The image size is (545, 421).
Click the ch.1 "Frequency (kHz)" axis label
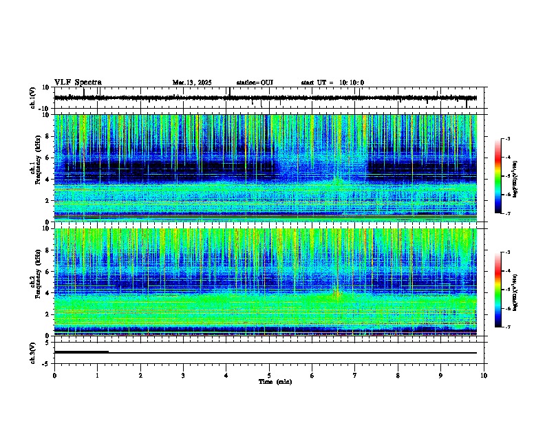(38, 160)
